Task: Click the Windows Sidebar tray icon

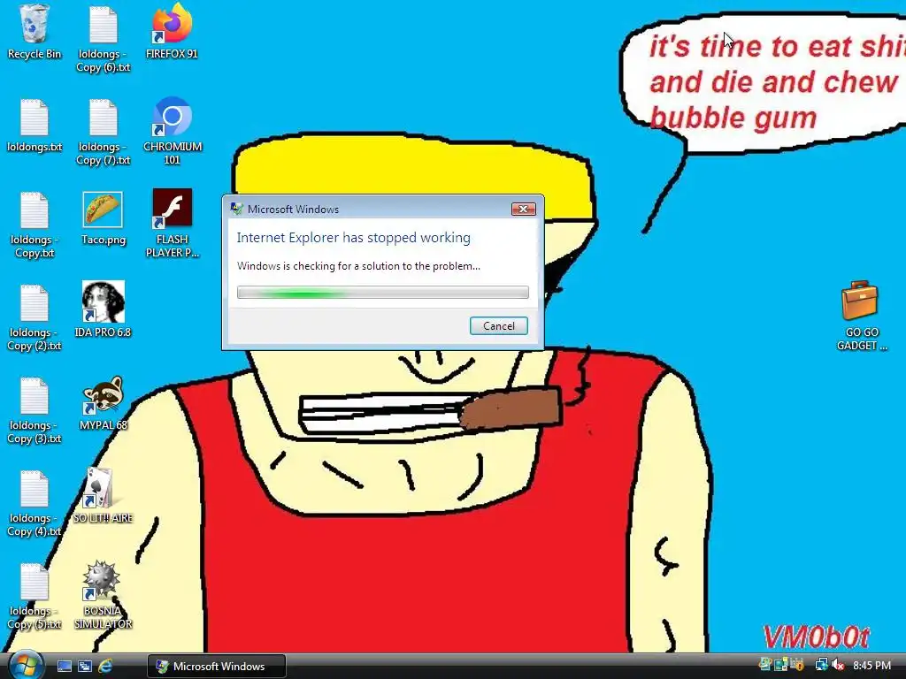Action: pos(781,666)
